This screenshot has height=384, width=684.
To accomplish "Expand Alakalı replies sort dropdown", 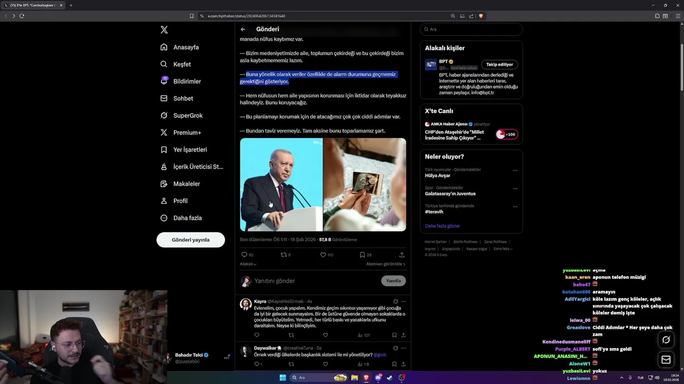I will tap(248, 264).
